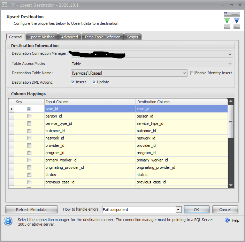Screen dimensions: 245x242
Task: Click the Input Column header
Action: tap(90, 102)
